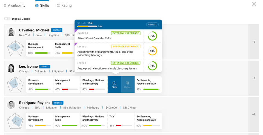Viewport: 263px width, 135px height.
Task: Click '920 hours' in Rodriguez's row
Action: point(93,108)
